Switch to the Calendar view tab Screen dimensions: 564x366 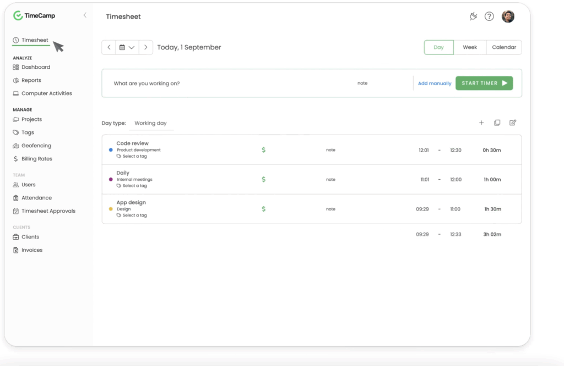click(x=504, y=47)
